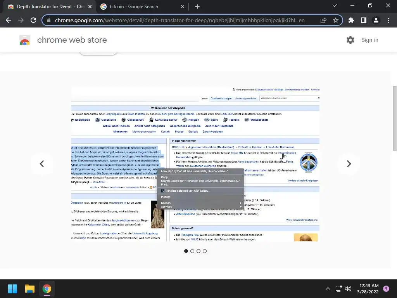Viewport: 397px width, 298px height.
Task: Bookmark this page with the star
Action: (336, 20)
